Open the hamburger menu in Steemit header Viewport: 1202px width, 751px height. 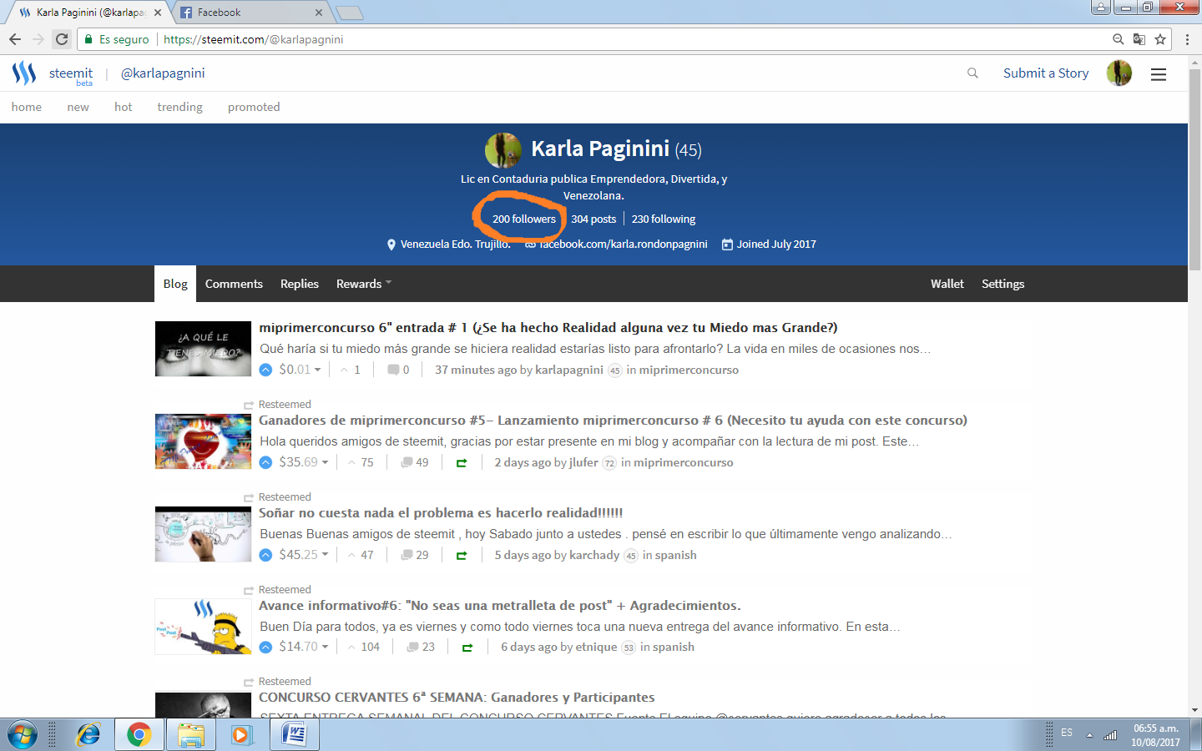point(1159,74)
